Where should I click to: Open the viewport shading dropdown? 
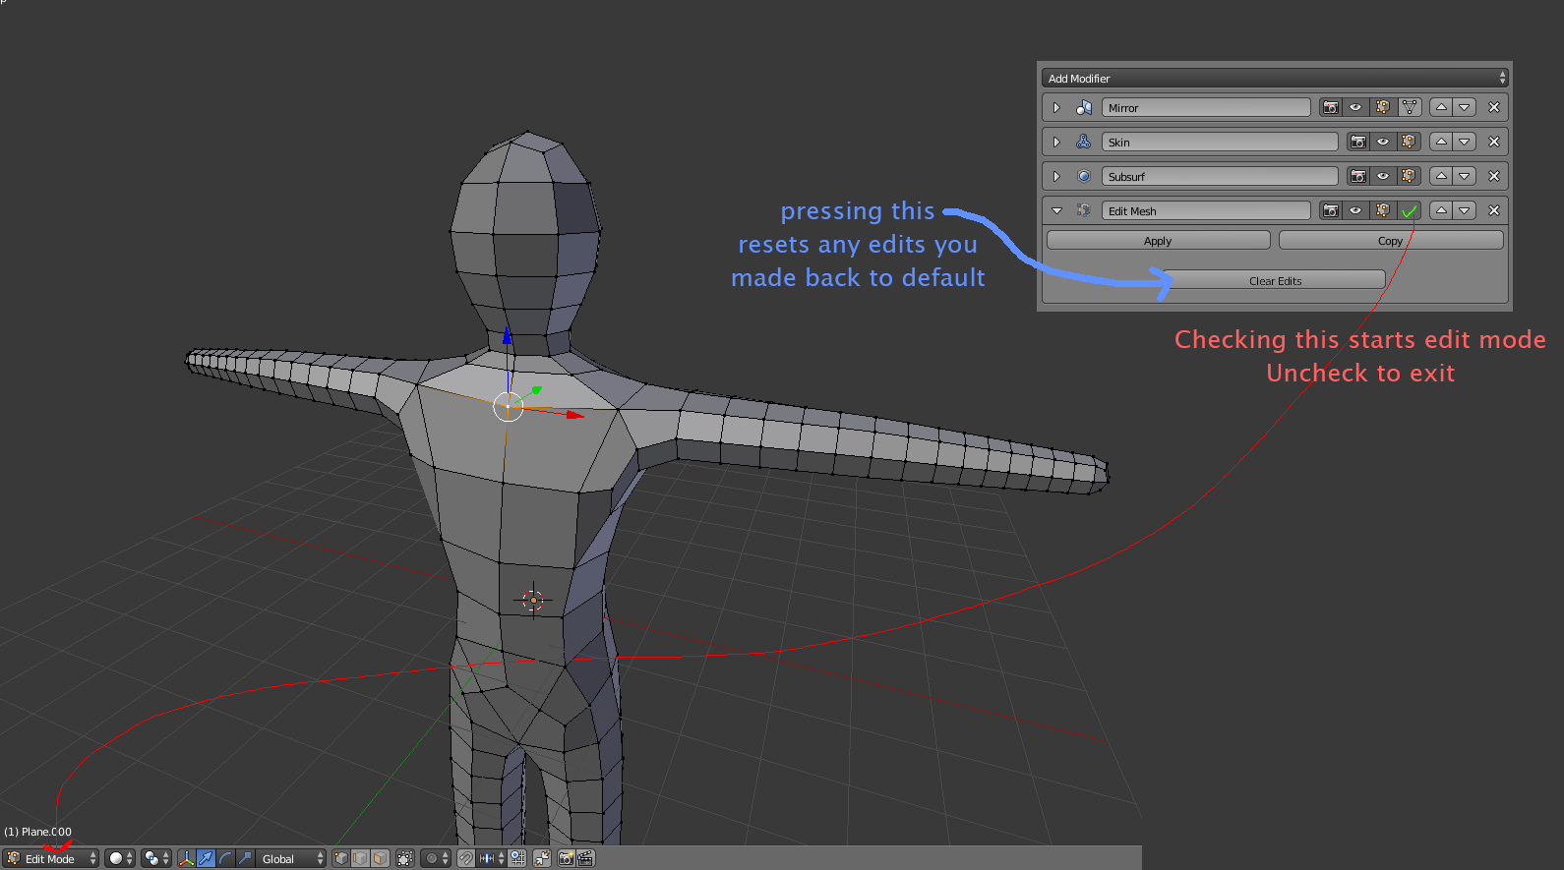pos(120,858)
